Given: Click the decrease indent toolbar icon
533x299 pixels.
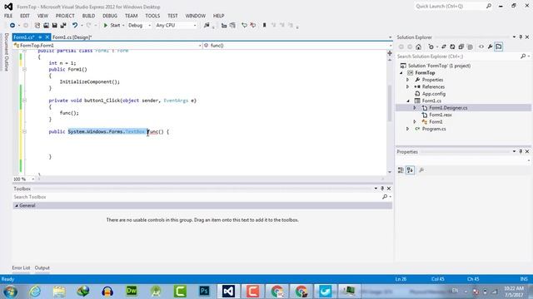Looking at the screenshot, I should pos(224,26).
